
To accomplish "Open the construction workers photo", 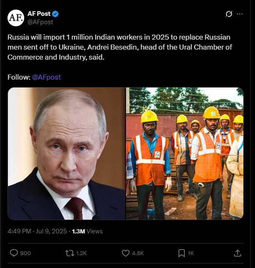I will 185,153.
